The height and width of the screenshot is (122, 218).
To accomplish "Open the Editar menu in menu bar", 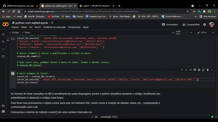I will coord(24,27).
